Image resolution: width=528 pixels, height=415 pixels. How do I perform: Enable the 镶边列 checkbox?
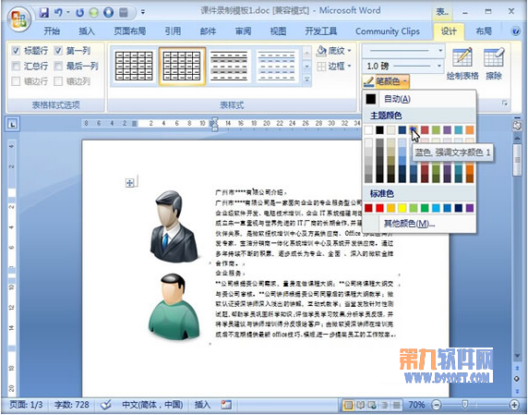tap(58, 81)
